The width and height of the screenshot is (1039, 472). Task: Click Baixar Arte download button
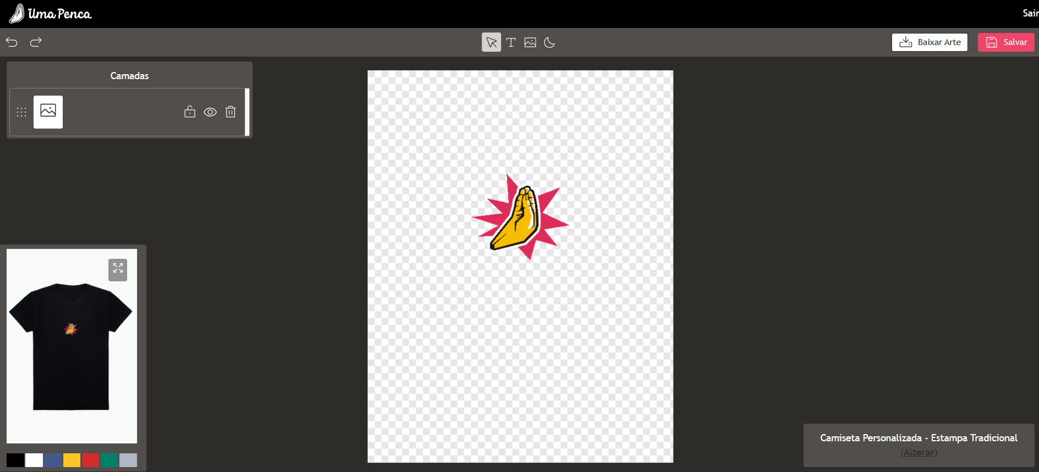click(929, 42)
